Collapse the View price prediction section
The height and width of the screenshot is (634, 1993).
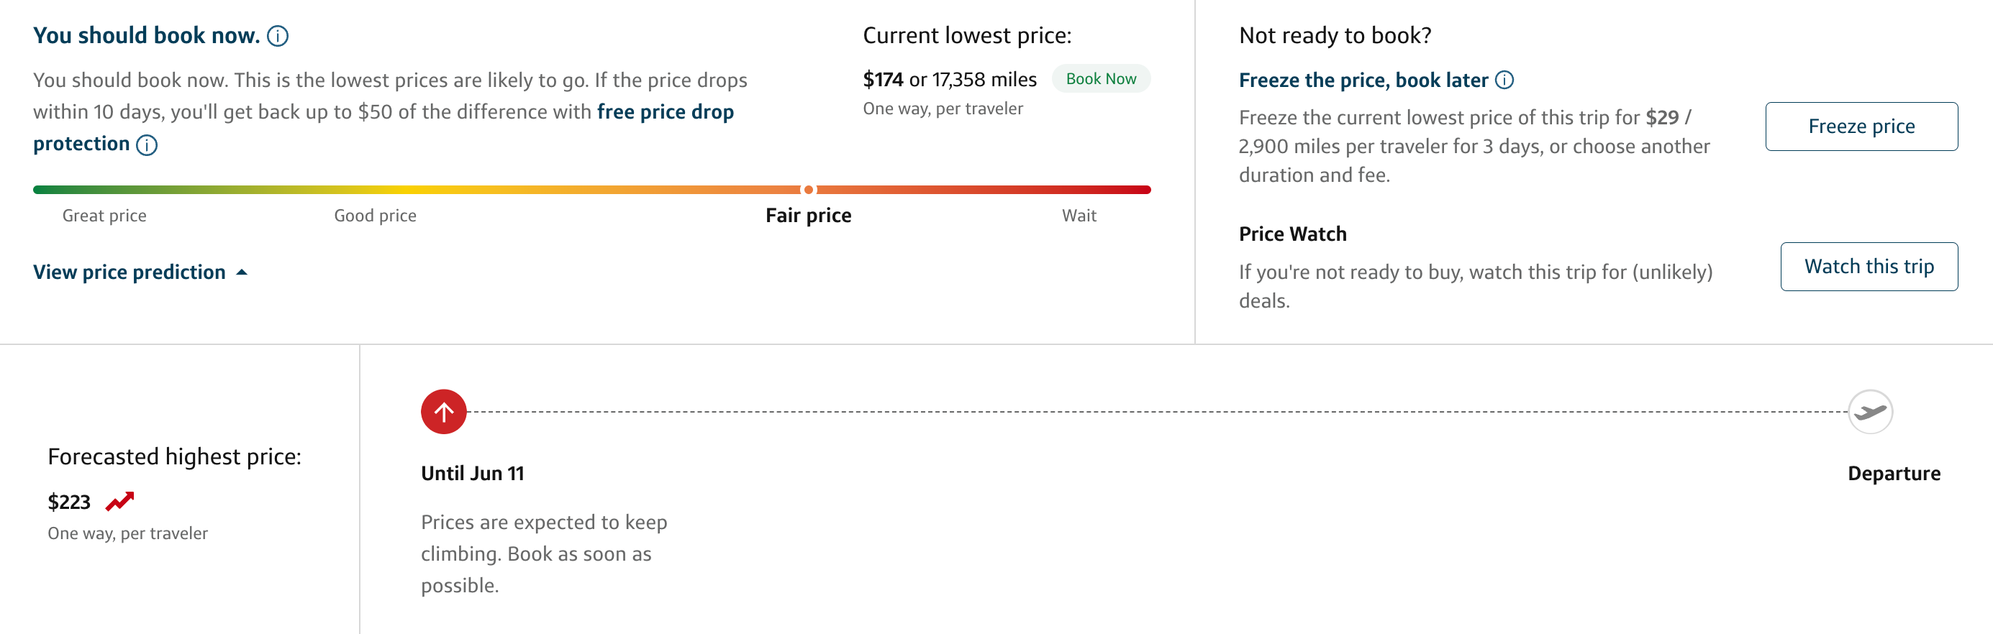click(130, 272)
